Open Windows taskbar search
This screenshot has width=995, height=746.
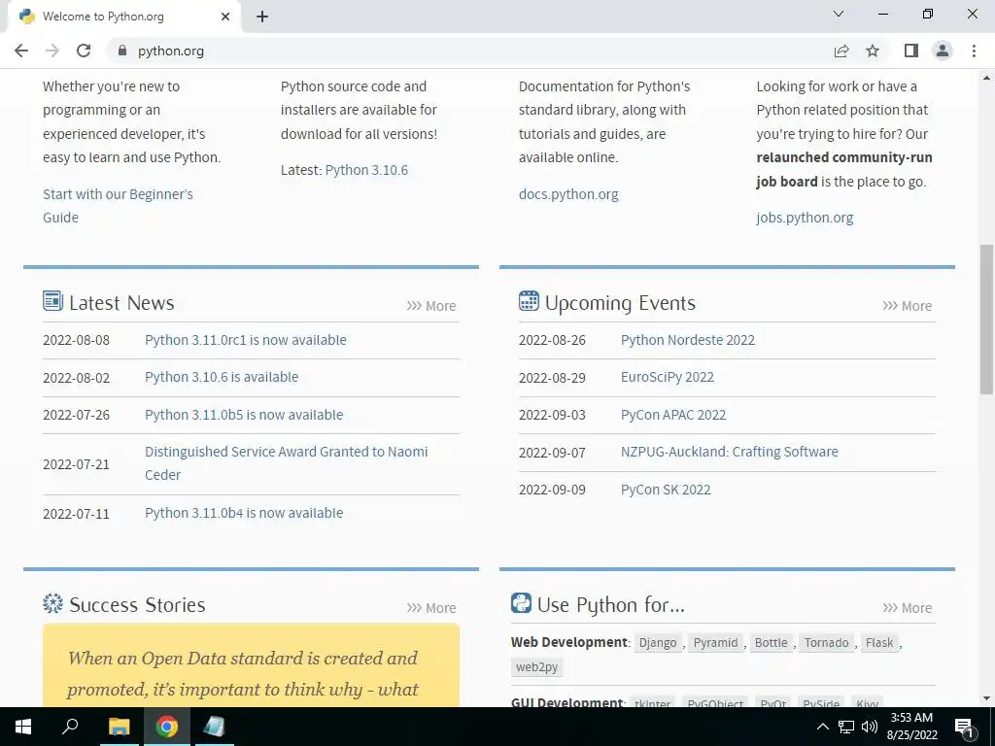(x=70, y=727)
